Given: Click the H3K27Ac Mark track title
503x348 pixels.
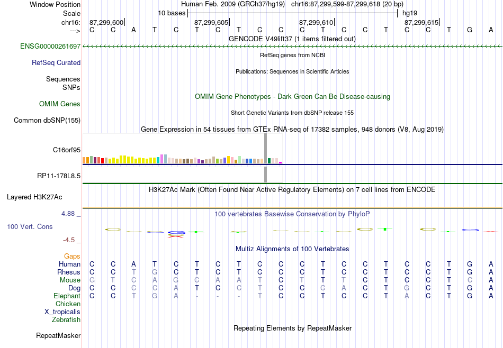Looking at the screenshot, I should [x=292, y=189].
